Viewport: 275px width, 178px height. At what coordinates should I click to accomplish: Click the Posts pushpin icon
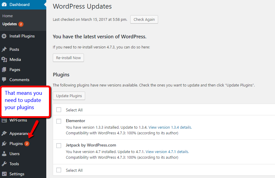[x=4, y=49]
